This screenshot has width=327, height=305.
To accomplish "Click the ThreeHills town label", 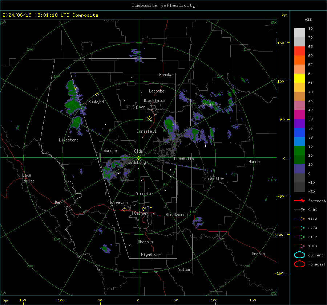I will point(183,158).
